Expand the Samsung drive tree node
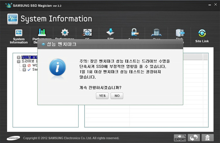220x143 pixels. point(24,70)
